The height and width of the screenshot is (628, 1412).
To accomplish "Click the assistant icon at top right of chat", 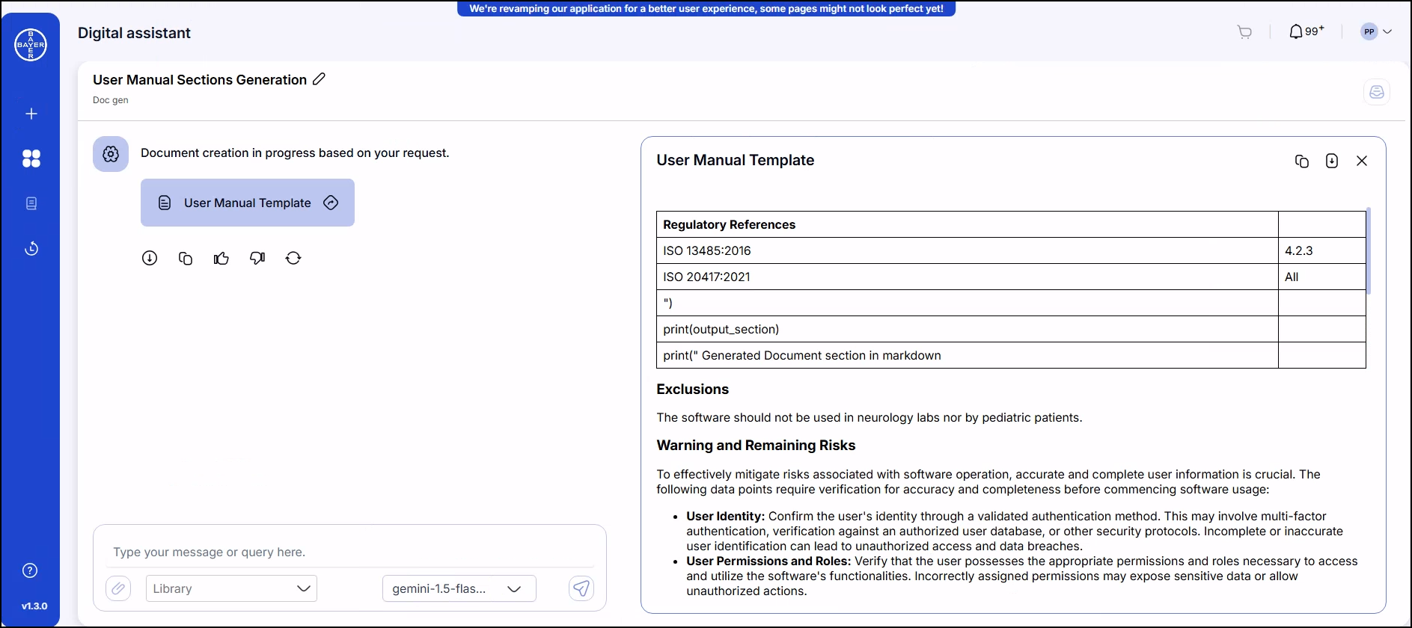I will 1377,92.
